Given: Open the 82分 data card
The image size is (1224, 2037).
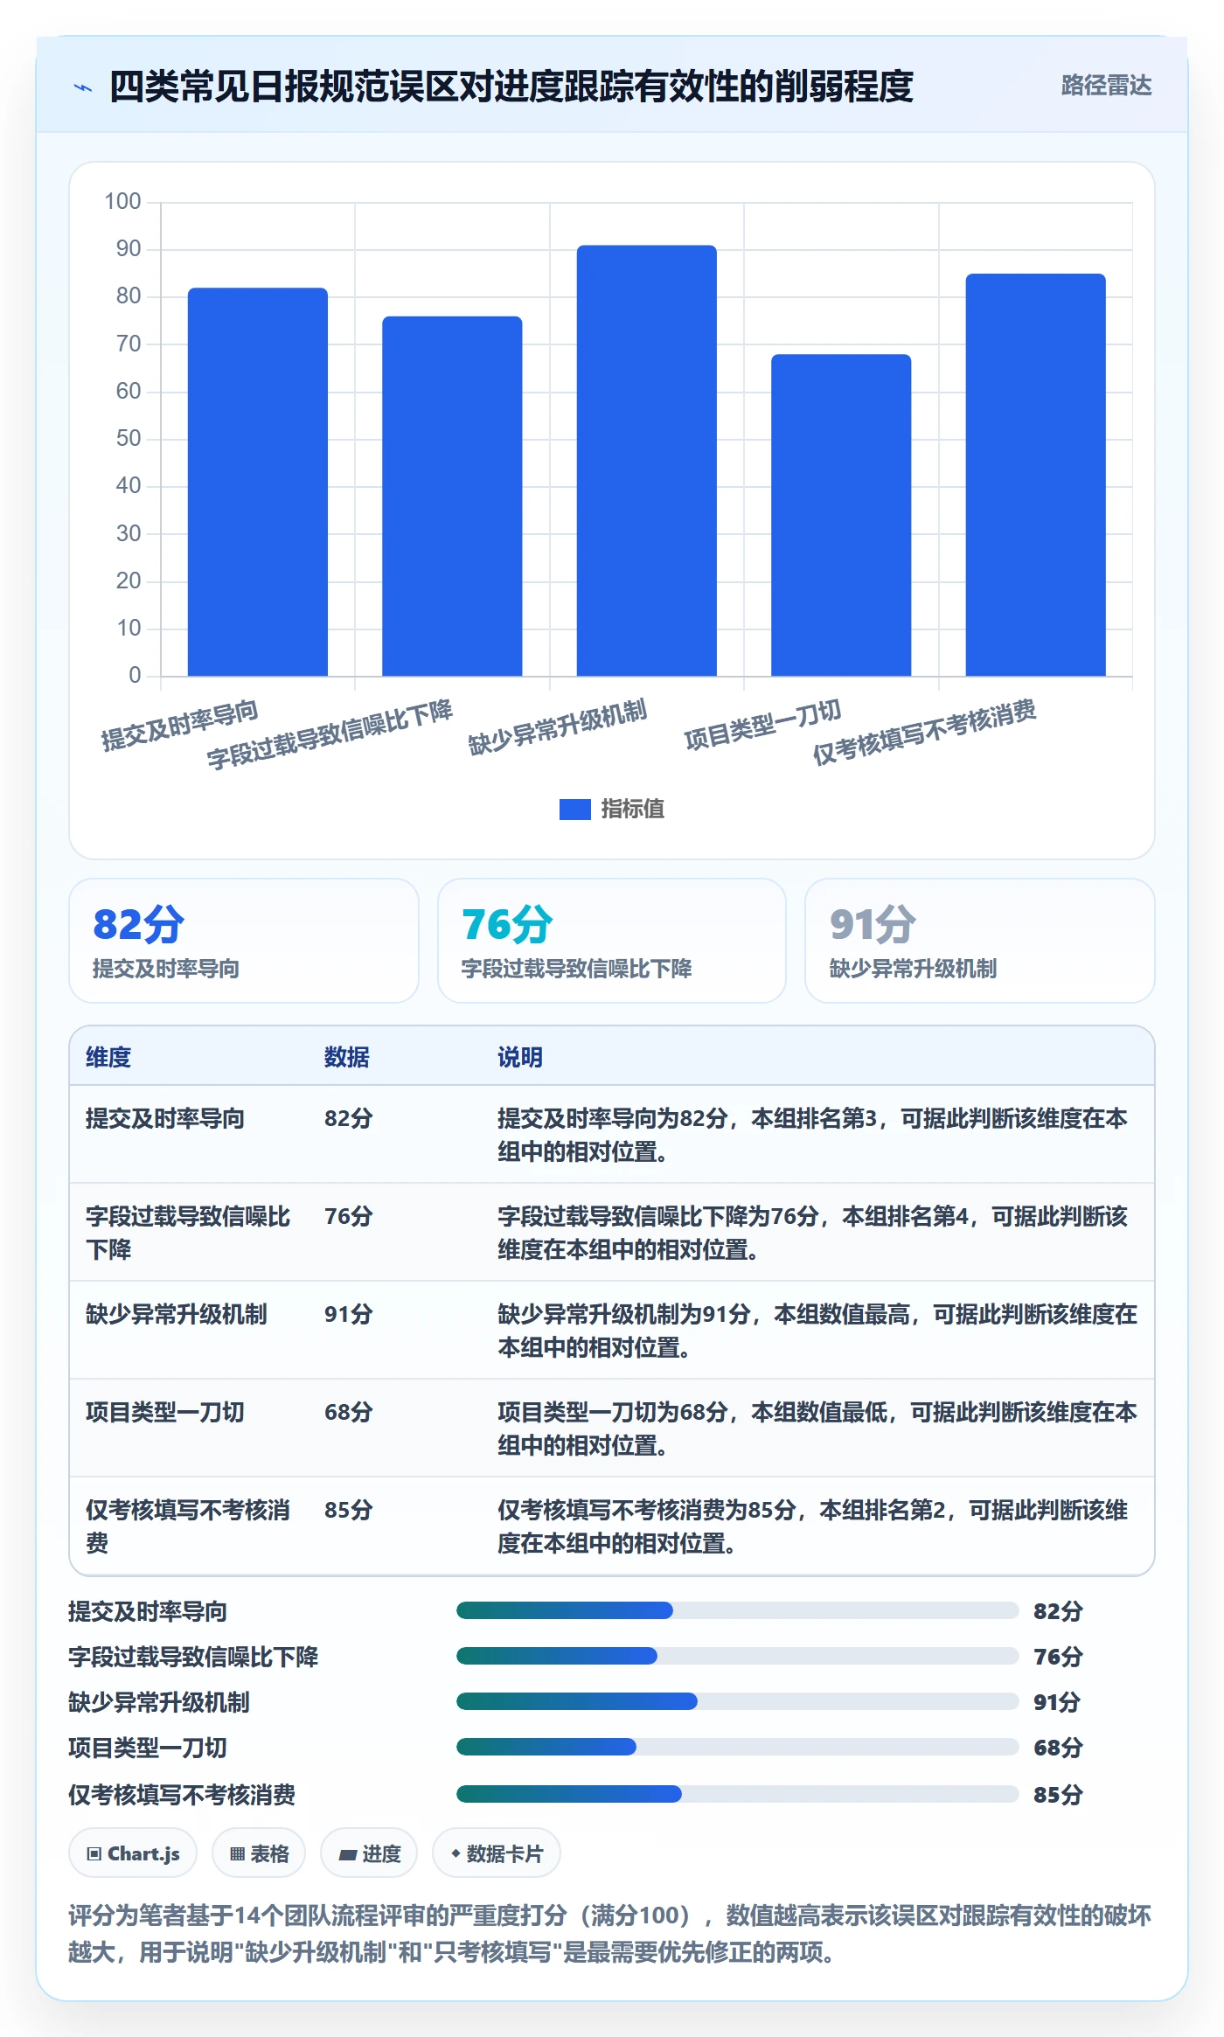Looking at the screenshot, I should [244, 941].
